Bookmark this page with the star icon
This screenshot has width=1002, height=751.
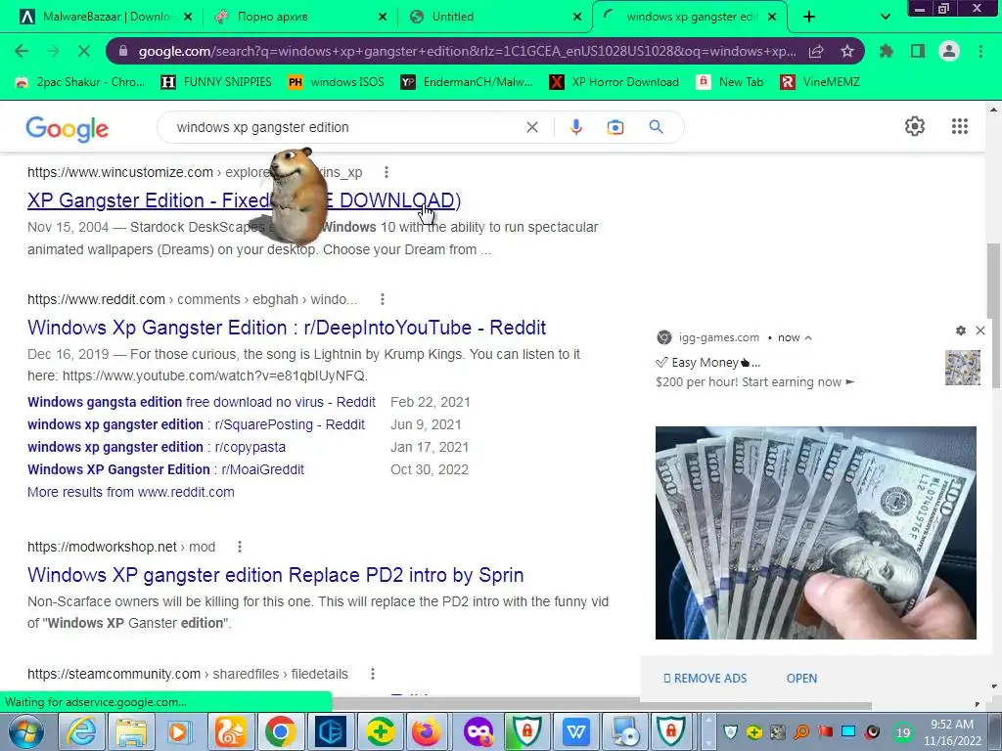tap(847, 51)
